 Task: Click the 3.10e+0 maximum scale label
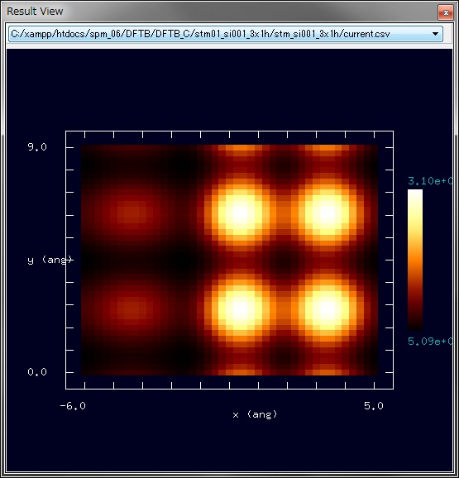click(430, 181)
